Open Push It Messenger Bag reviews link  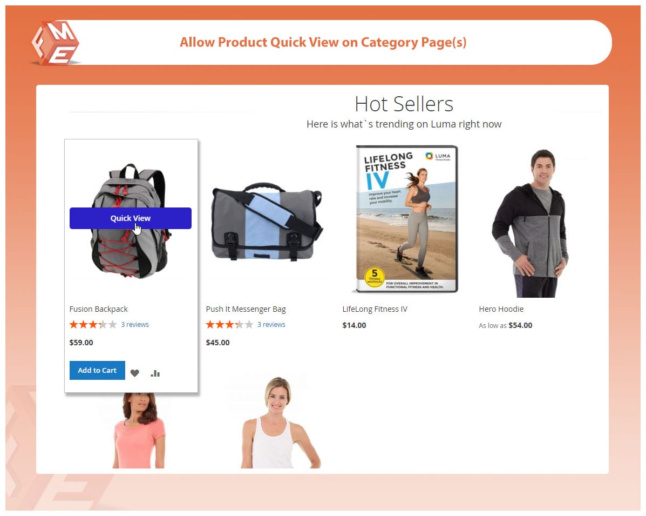point(271,325)
